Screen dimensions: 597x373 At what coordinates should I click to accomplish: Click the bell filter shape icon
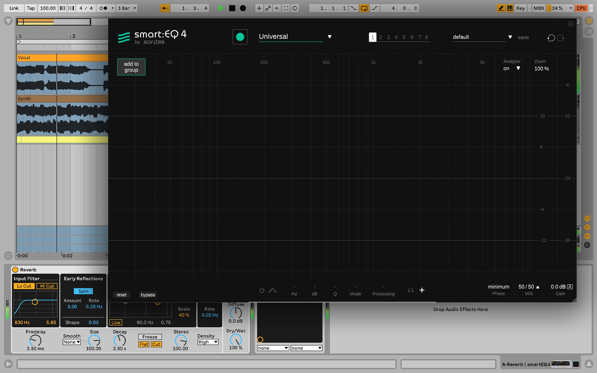[x=272, y=290]
